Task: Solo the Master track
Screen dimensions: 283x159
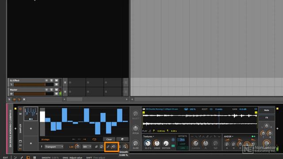Action: pos(51,90)
